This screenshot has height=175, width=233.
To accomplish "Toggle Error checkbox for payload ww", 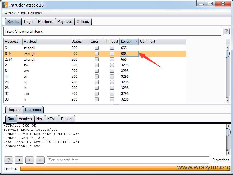I will 97,71.
